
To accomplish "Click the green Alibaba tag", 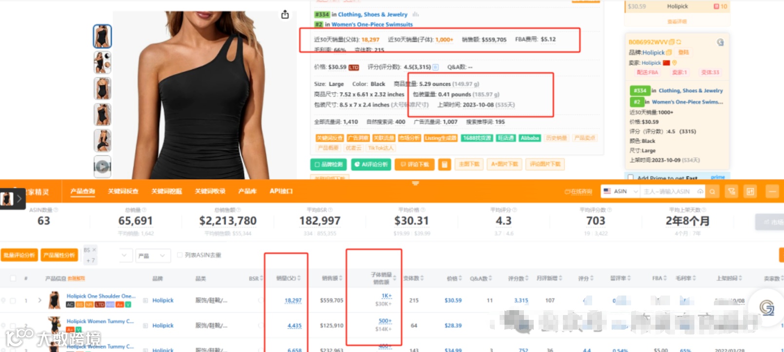I will pyautogui.click(x=530, y=138).
